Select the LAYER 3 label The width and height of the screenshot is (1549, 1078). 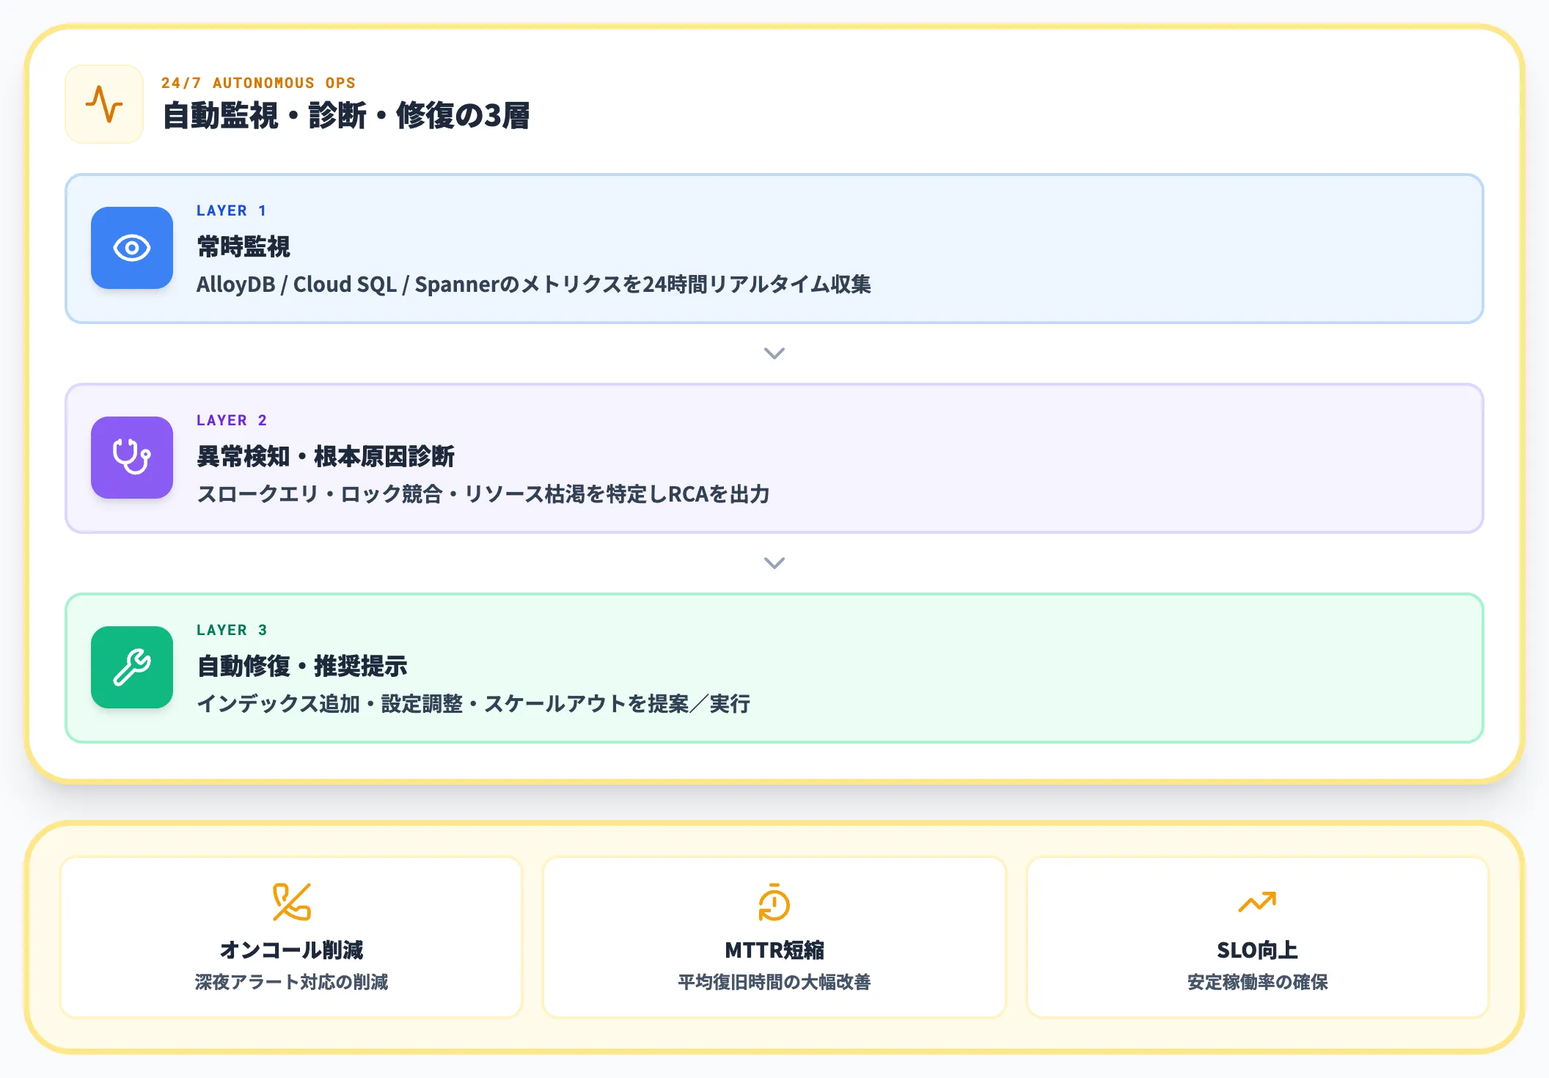231,629
